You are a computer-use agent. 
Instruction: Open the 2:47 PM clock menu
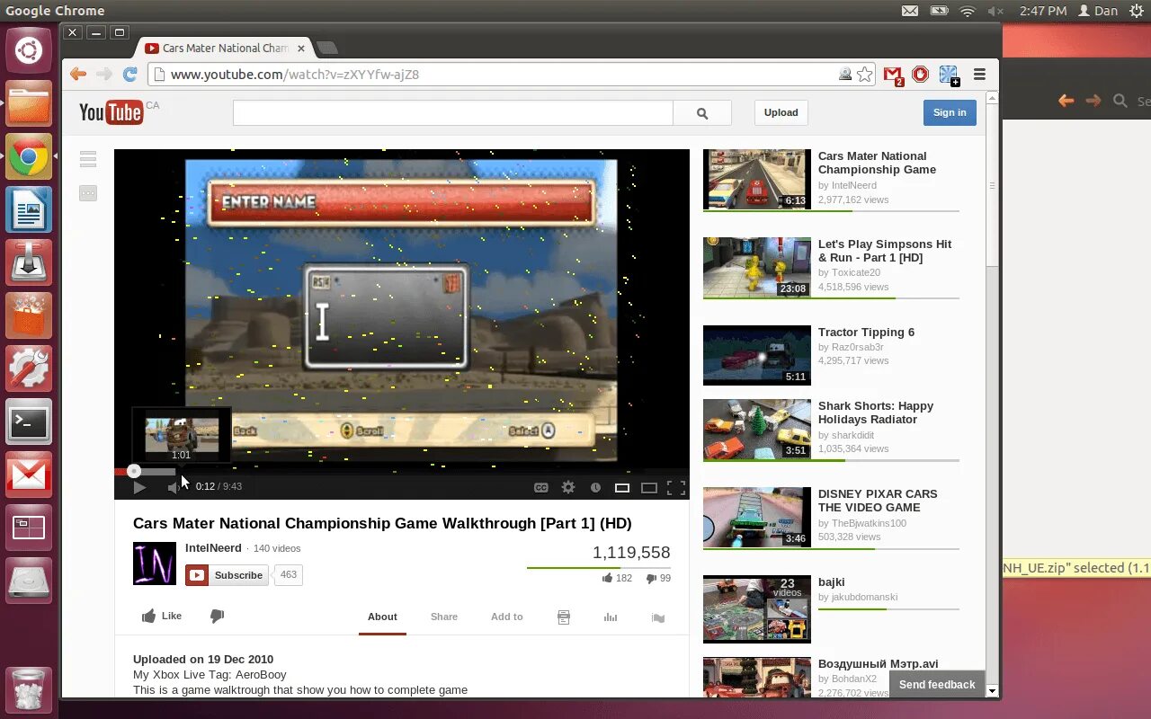tap(1043, 11)
